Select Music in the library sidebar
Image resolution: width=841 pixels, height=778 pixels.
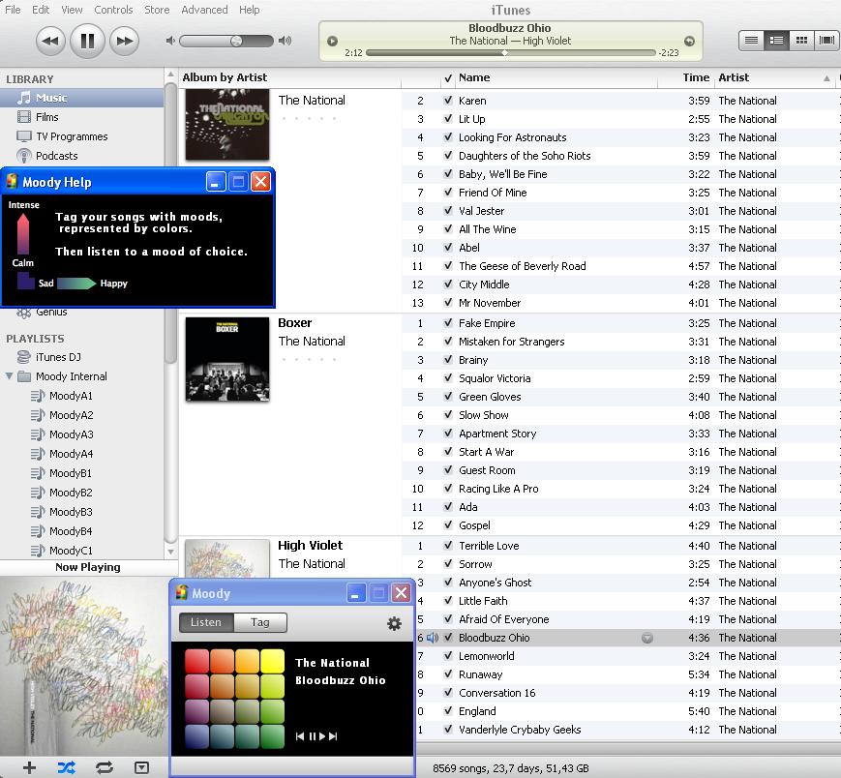click(x=81, y=98)
